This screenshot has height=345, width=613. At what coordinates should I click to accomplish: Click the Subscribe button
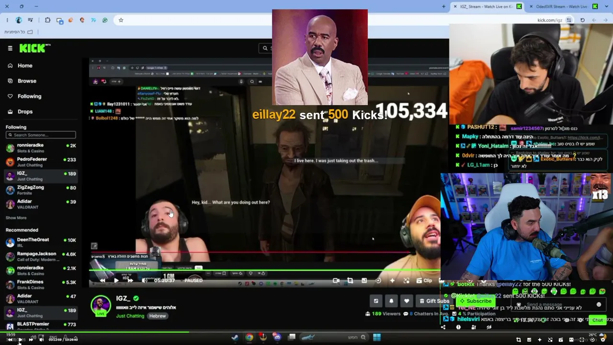pyautogui.click(x=476, y=301)
